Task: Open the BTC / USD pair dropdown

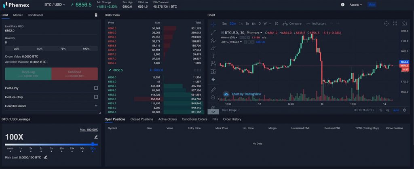Action: click(x=55, y=4)
